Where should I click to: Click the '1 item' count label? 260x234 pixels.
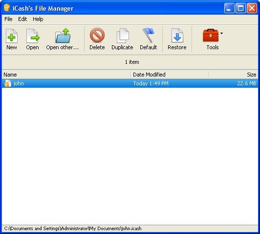point(132,62)
